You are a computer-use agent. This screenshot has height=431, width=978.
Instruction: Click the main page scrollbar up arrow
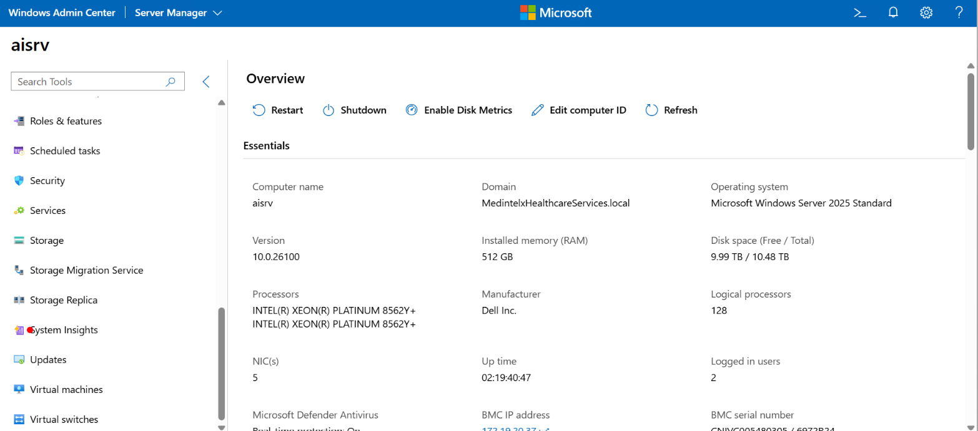pyautogui.click(x=971, y=65)
